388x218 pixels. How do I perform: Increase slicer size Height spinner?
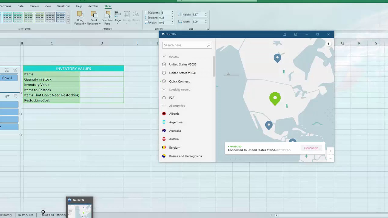coord(206,13)
